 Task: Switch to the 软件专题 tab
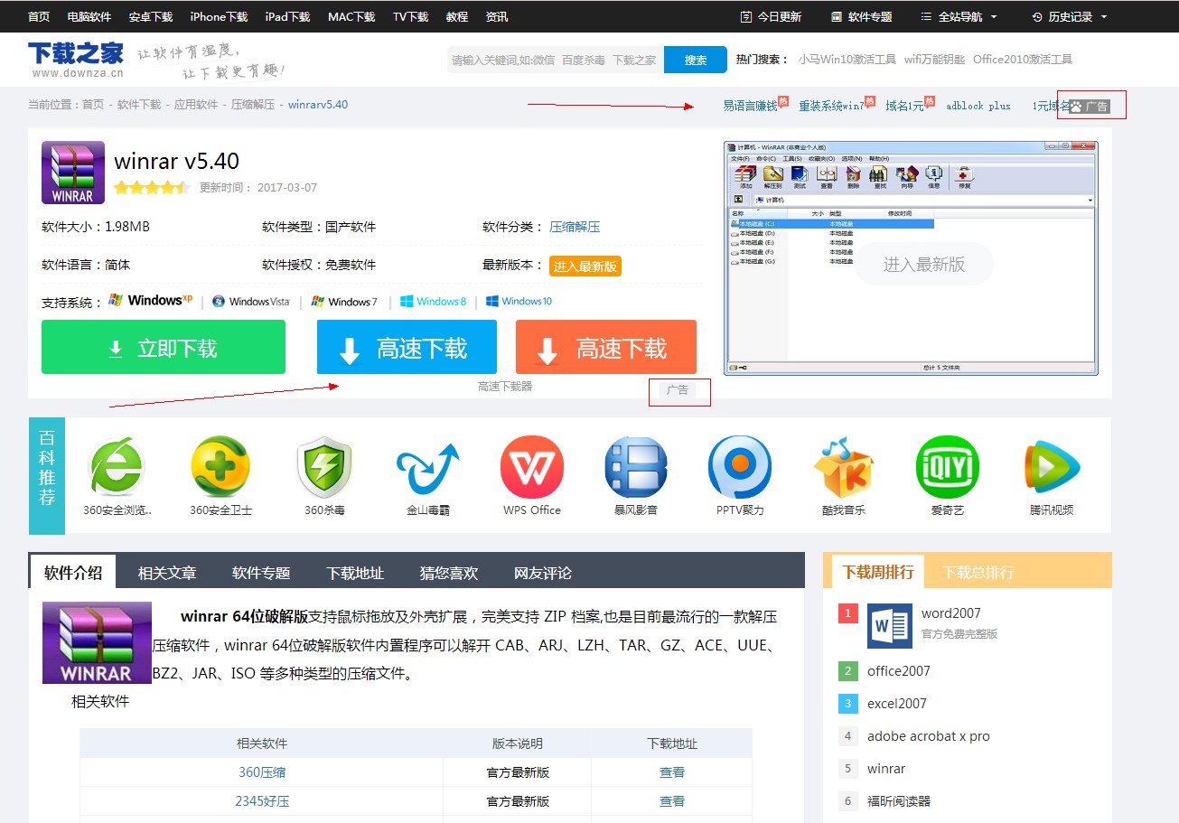tap(261, 573)
